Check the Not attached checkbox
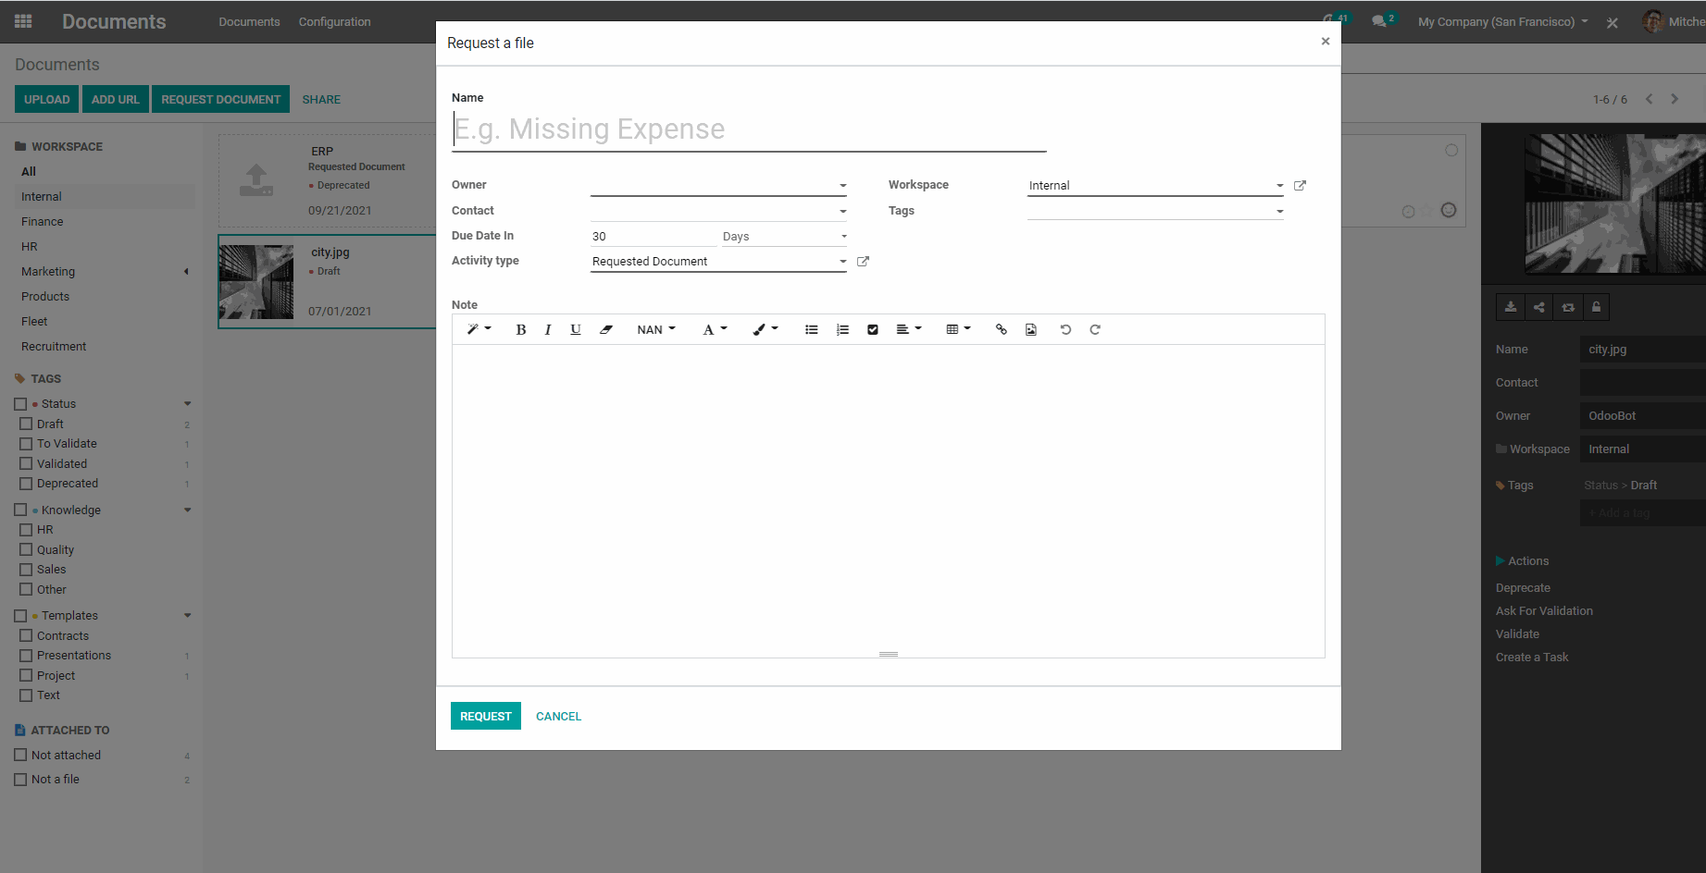The height and width of the screenshot is (873, 1706). 20,755
